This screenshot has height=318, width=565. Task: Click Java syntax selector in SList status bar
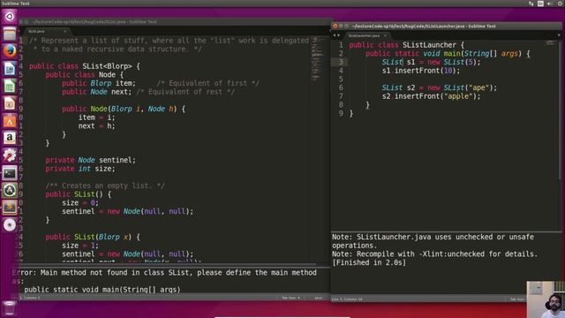(x=318, y=298)
